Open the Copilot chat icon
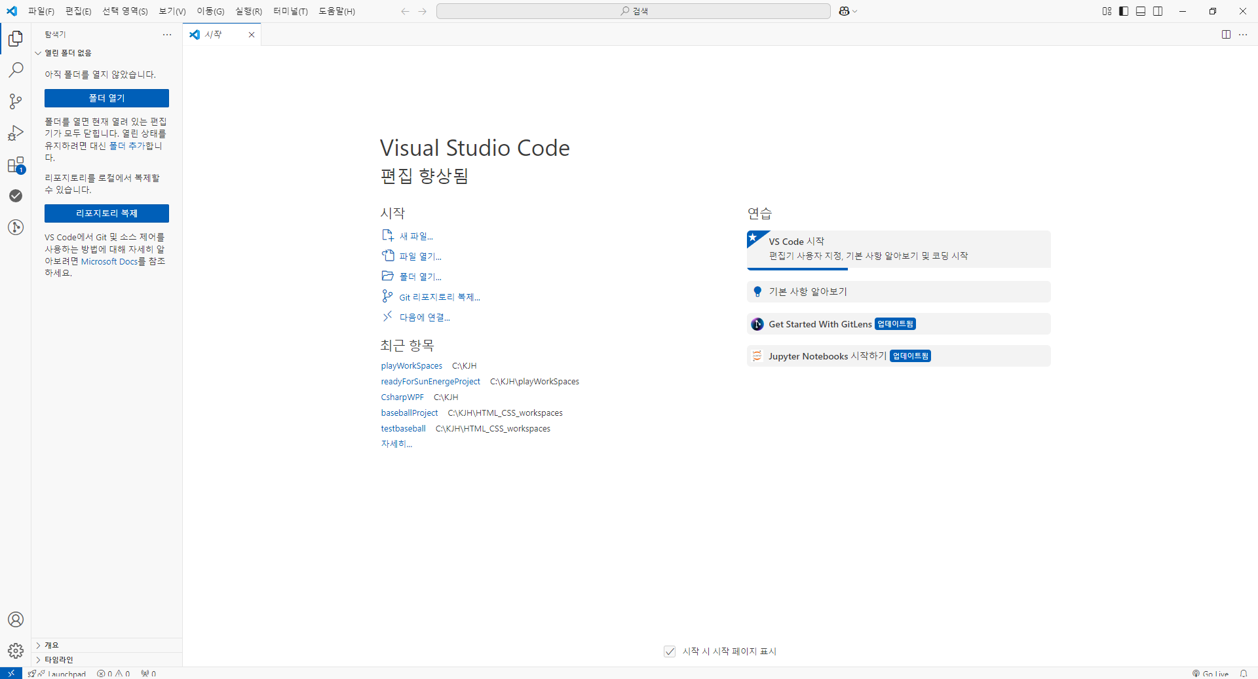The height and width of the screenshot is (679, 1258). pyautogui.click(x=844, y=11)
